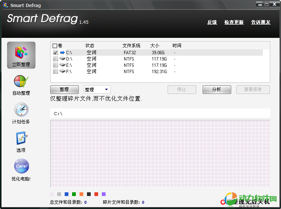Open the 自动整理 auto defrag icon
The width and height of the screenshot is (281, 209).
[21, 81]
